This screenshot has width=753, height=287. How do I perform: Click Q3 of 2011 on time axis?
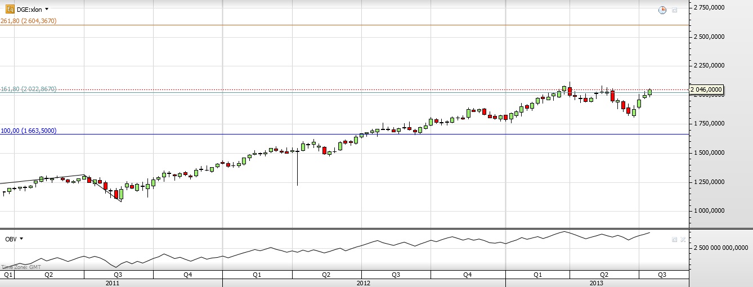pyautogui.click(x=118, y=275)
